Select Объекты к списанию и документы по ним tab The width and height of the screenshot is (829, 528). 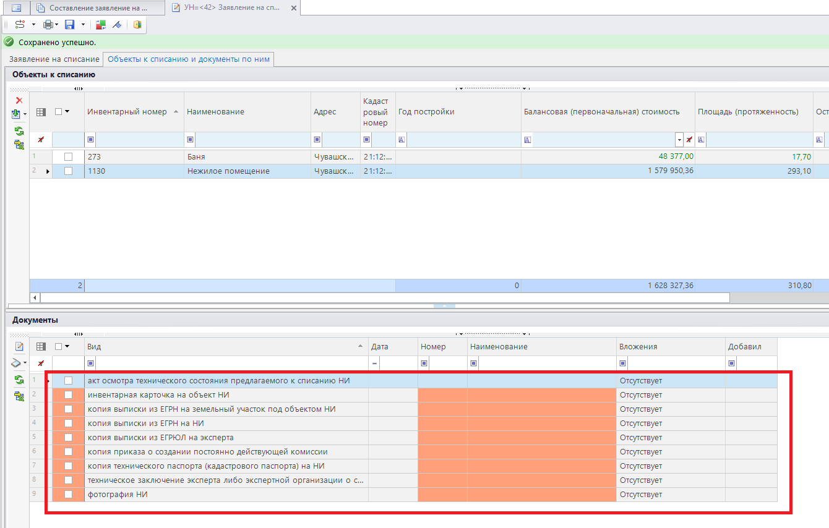(x=188, y=59)
